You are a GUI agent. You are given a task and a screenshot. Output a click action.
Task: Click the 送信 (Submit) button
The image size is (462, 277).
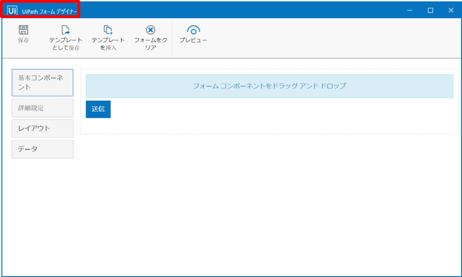[x=98, y=109]
